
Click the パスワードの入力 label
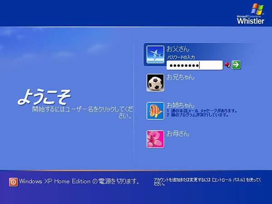coord(181,58)
